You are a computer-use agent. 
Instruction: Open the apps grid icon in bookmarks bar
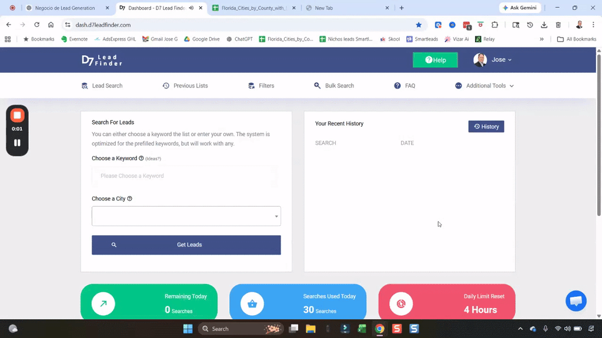(x=8, y=39)
